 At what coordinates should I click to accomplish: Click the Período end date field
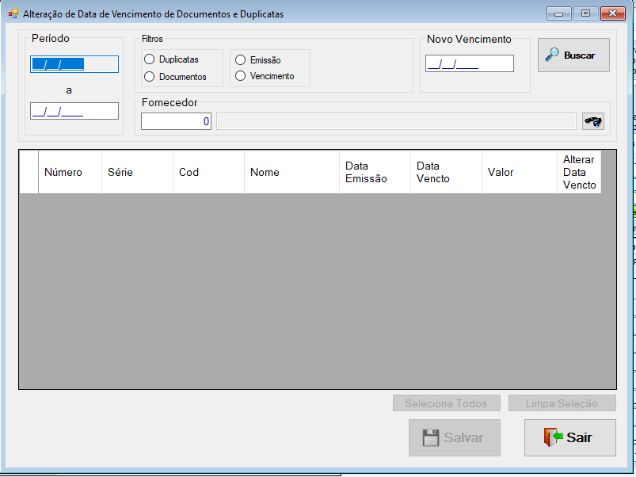tap(74, 111)
